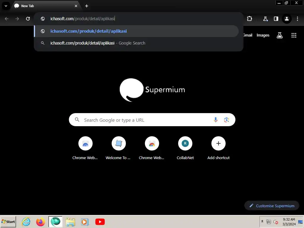Viewport: 304px width, 228px height.
Task: Open a new tab with plus button
Action: coord(87,6)
